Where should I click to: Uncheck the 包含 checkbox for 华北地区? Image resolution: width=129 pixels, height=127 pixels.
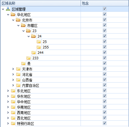click(x=105, y=14)
